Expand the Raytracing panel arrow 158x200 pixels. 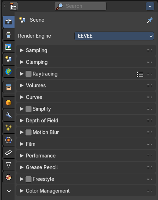22,74
